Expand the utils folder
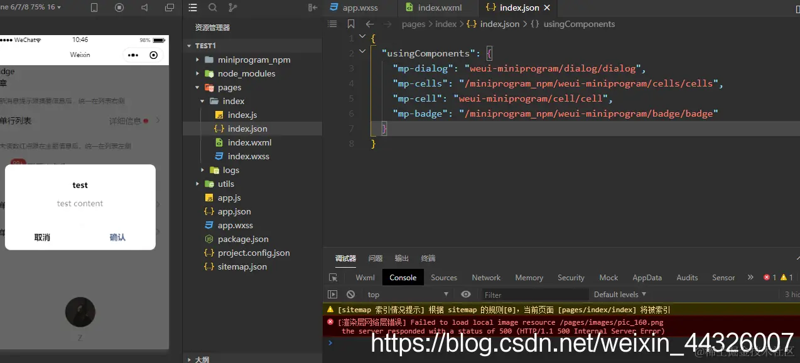The image size is (800, 363). click(197, 184)
